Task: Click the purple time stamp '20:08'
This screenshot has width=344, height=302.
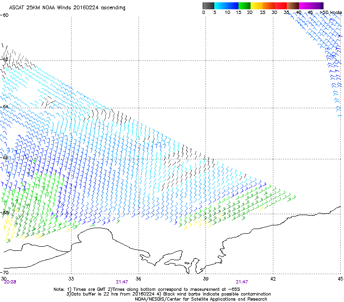Action: coord(10,282)
